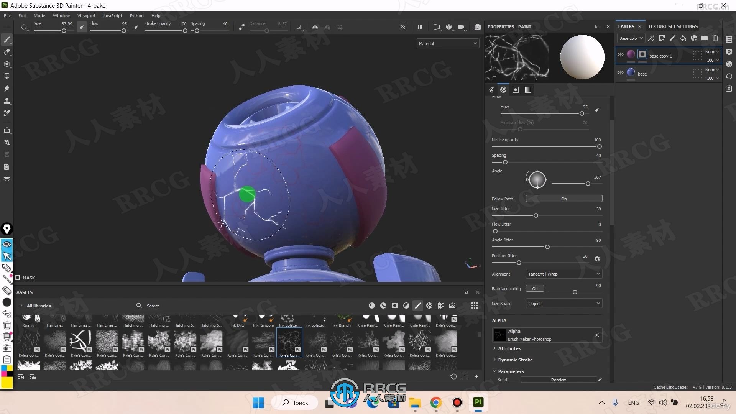This screenshot has height=414, width=736.
Task: Select the Paint brush tool
Action: coord(7,39)
